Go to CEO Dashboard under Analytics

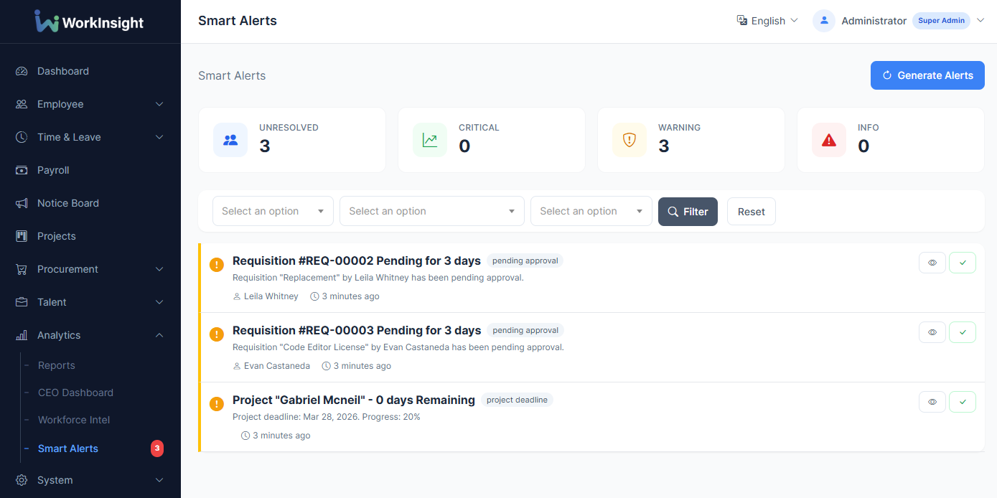pos(76,393)
